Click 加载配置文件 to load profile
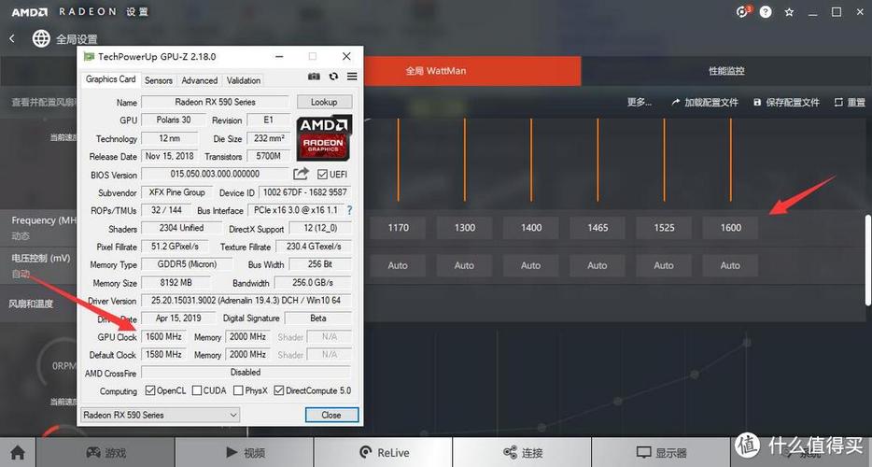 [705, 103]
